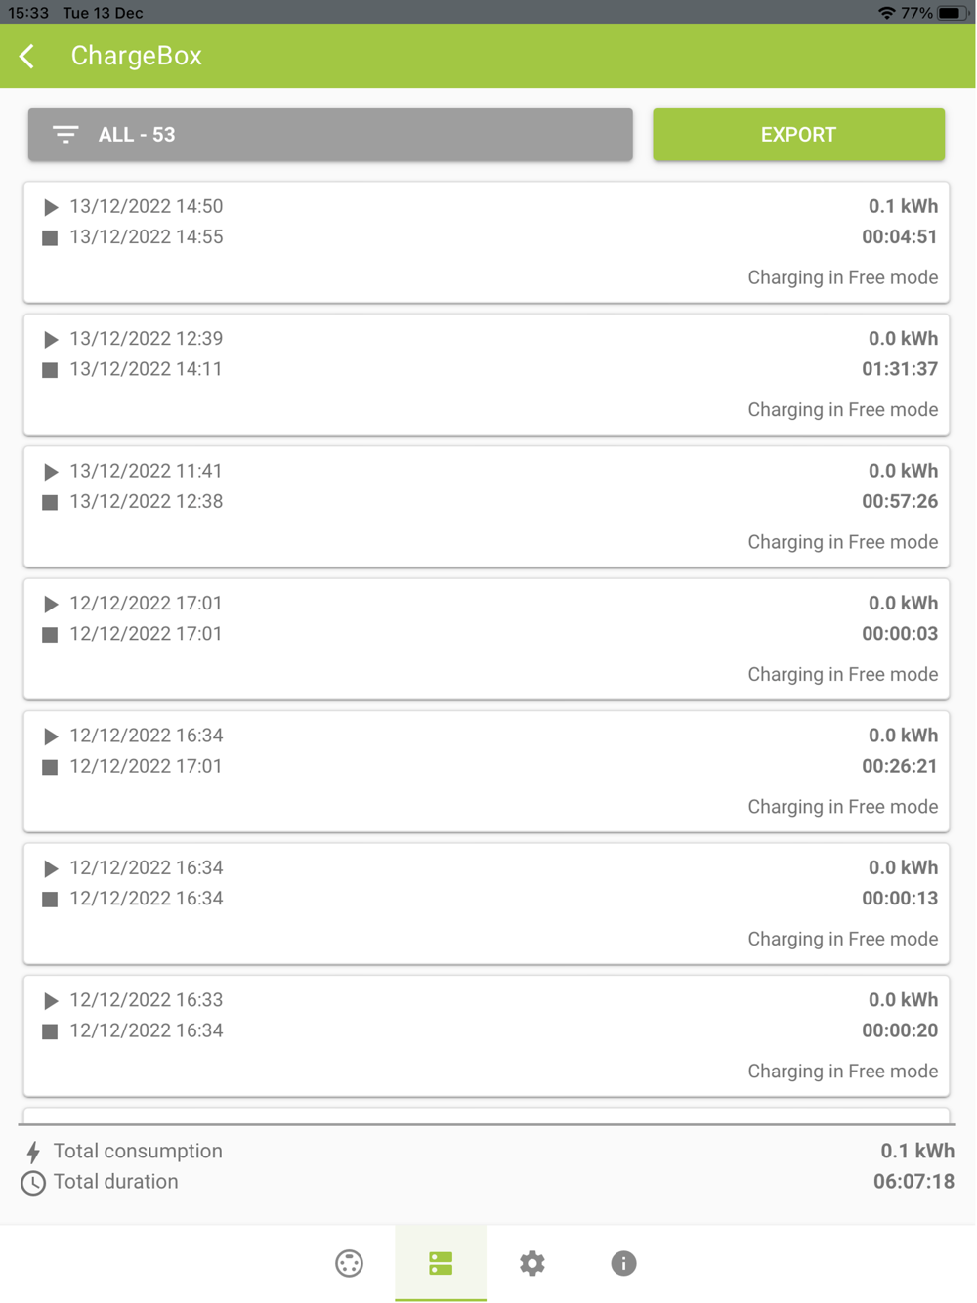Open session started 13/12/2022 12:39

pos(487,374)
